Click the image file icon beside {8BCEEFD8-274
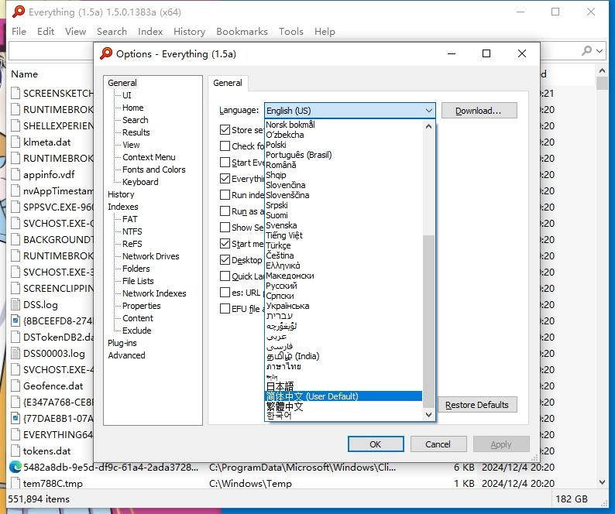This screenshot has width=615, height=514. click(15, 320)
